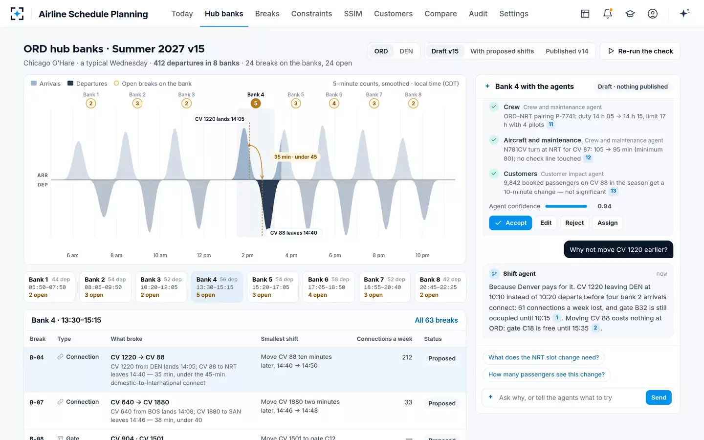Click the Shift agent avatar icon
Viewport: 704px width, 440px height.
[x=494, y=274]
